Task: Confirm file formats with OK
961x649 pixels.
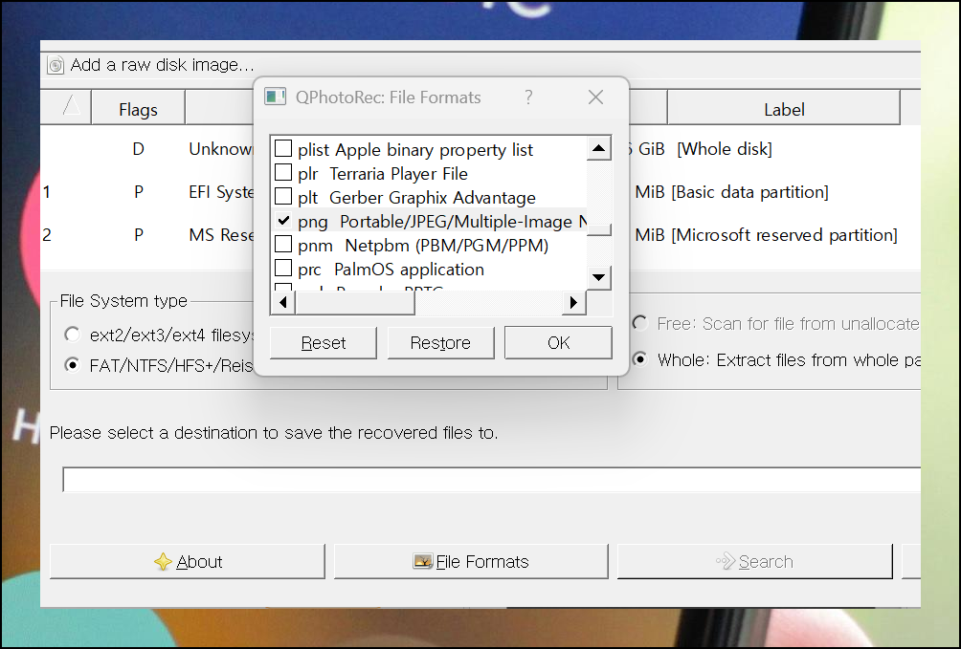Action: coord(558,342)
